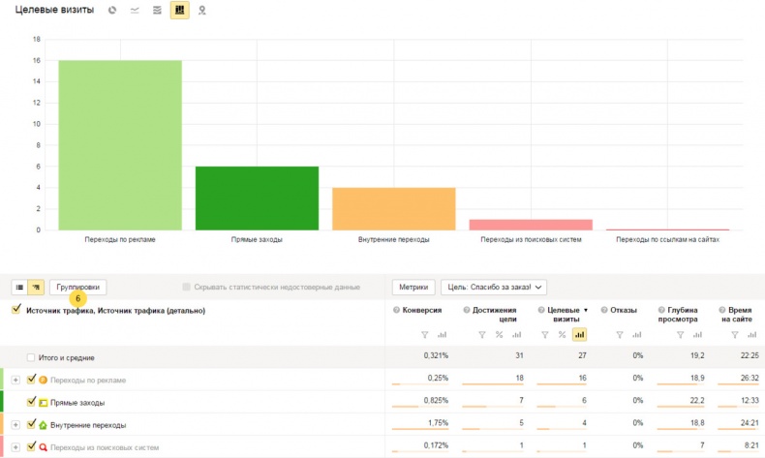
Task: Click the chart icon under Отказы column
Action: pos(633,335)
